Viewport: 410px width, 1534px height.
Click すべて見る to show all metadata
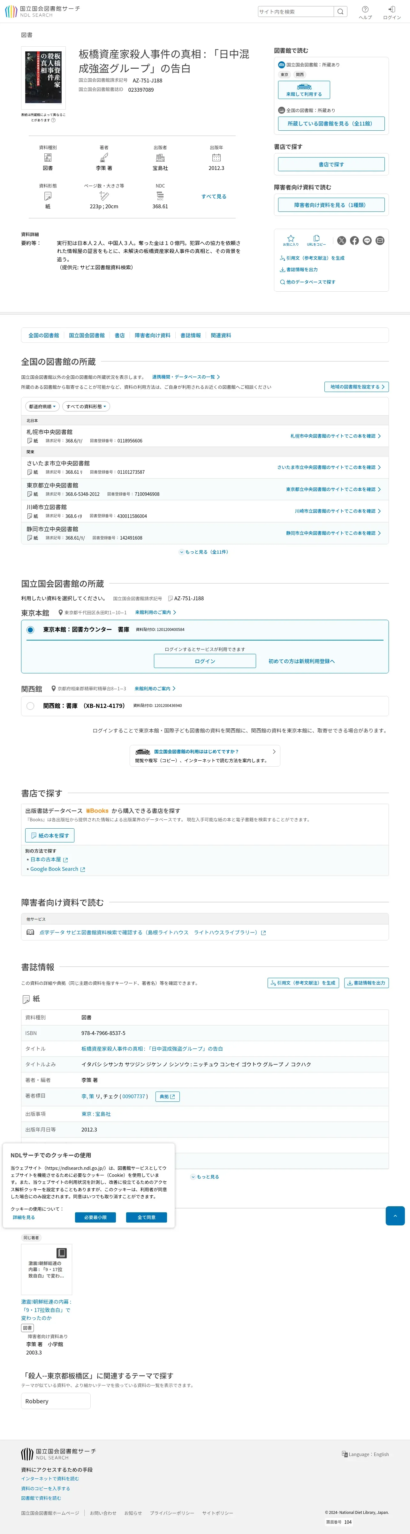pos(214,196)
